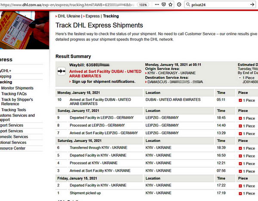Open Import Services in the sidebar

[x=11, y=131]
